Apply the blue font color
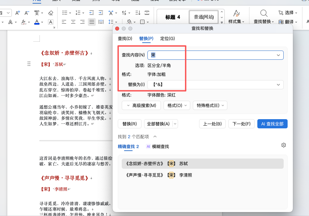Viewport: 309px width, 216px height. coord(37,22)
